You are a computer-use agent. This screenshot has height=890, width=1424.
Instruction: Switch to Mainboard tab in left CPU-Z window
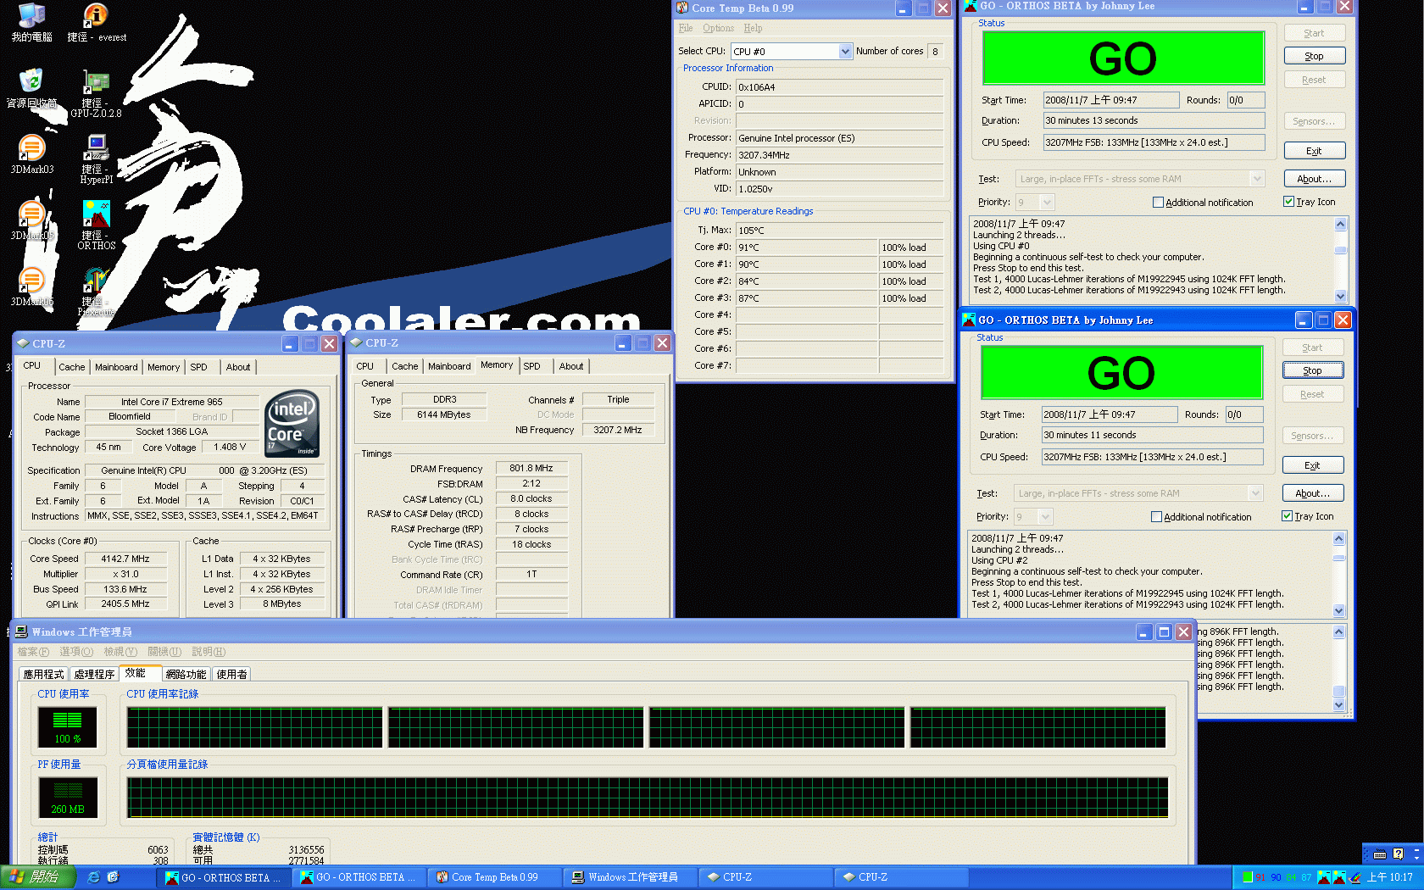click(x=116, y=367)
